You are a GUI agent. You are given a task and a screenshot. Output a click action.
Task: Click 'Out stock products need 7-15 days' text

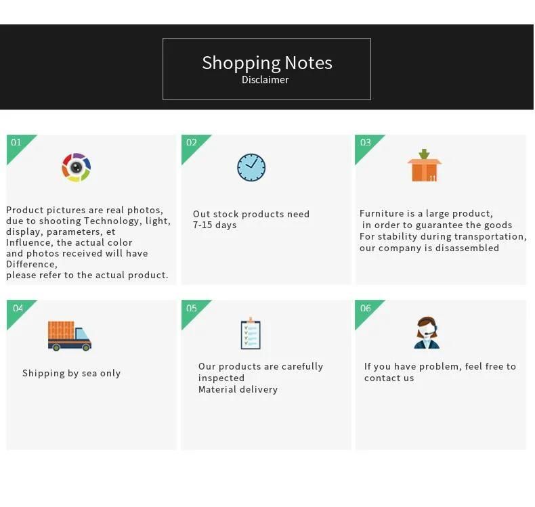(251, 219)
